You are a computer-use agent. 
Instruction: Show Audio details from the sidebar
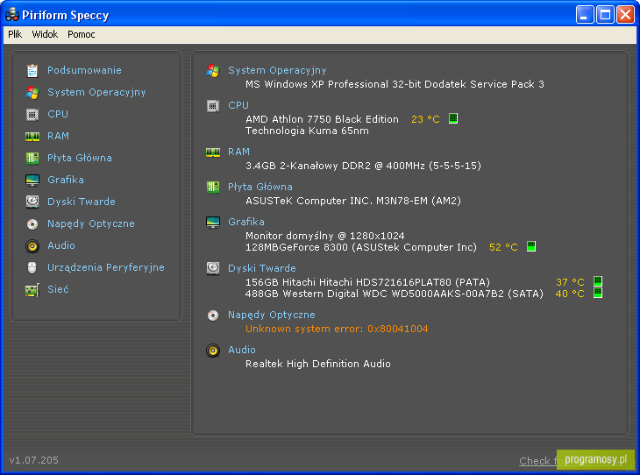pyautogui.click(x=61, y=245)
